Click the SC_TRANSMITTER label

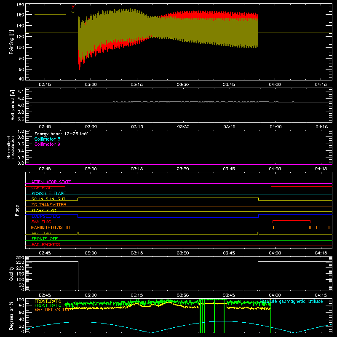49,205
